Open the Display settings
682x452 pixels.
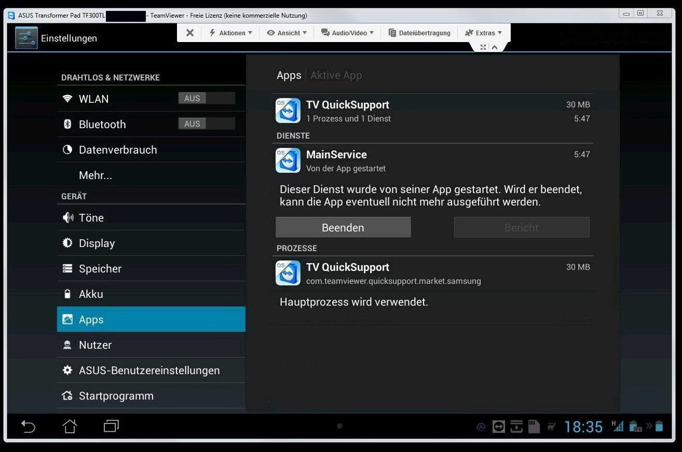(151, 243)
